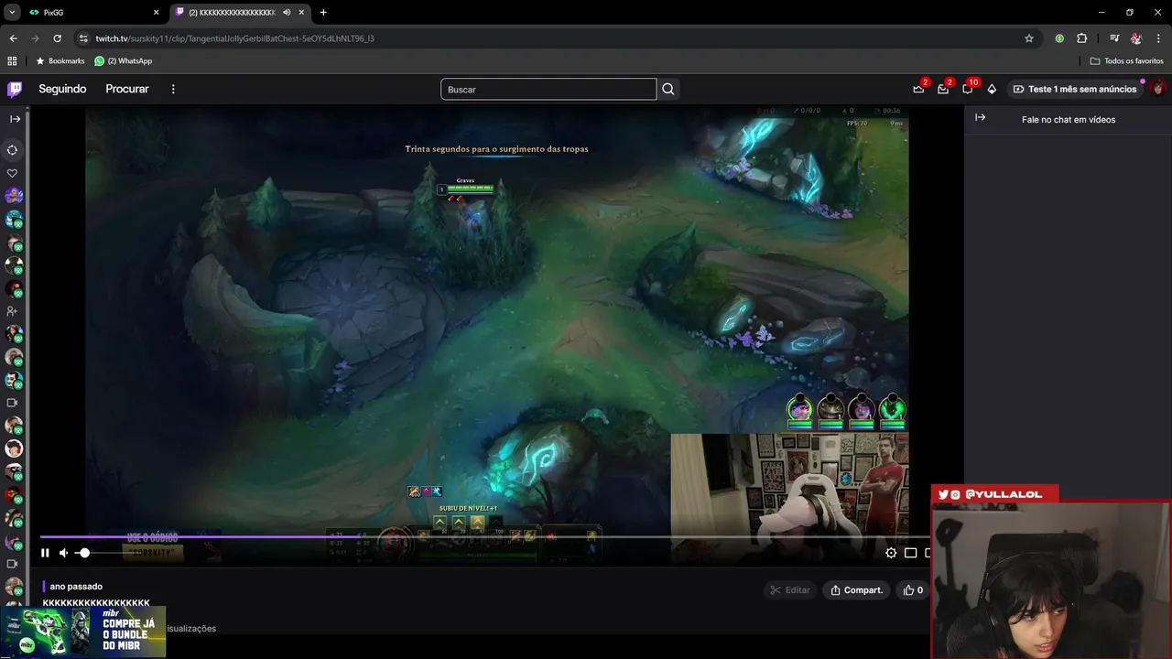Image resolution: width=1172 pixels, height=659 pixels.
Task: Open the Chrome three-dot menu
Action: click(x=1158, y=38)
